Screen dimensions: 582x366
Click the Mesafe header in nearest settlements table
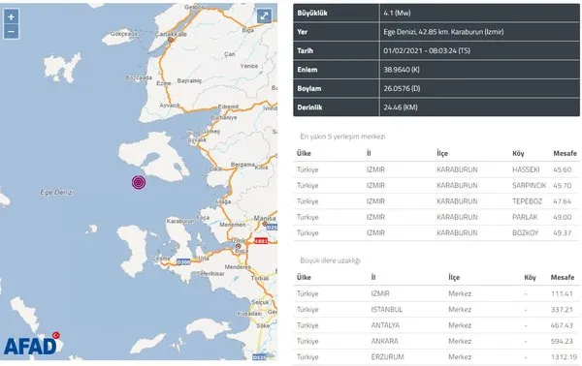(x=565, y=153)
